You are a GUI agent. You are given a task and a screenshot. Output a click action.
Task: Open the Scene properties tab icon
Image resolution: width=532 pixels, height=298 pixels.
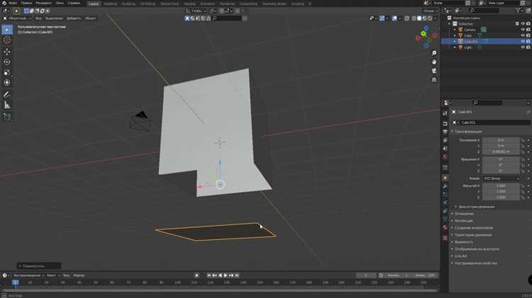click(445, 149)
